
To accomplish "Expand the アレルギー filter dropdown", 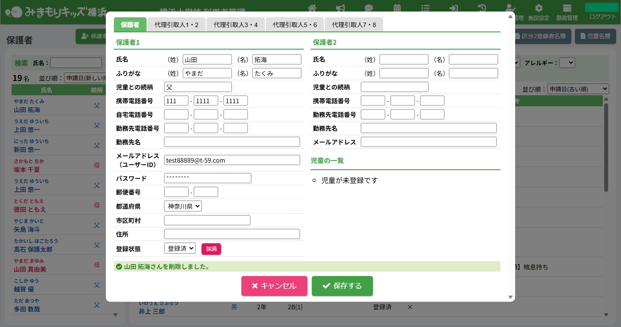I will click(x=567, y=63).
